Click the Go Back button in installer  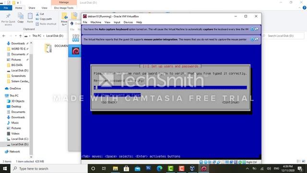click(x=109, y=102)
